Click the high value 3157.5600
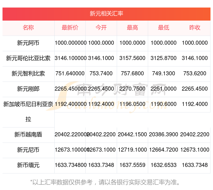Screen dimensions: 213x190 pyautogui.click(x=132, y=58)
